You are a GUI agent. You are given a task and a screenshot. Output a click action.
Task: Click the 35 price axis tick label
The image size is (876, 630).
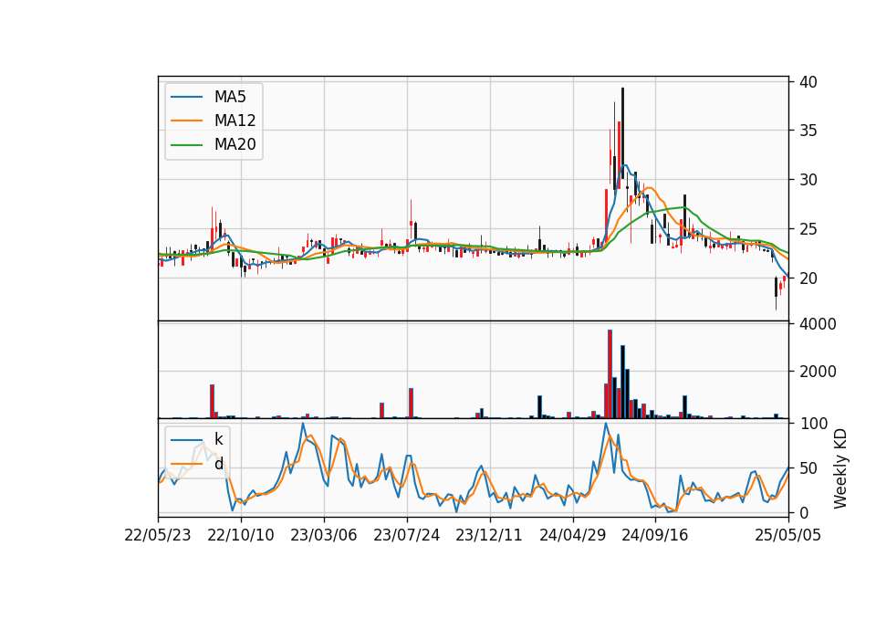coord(808,131)
